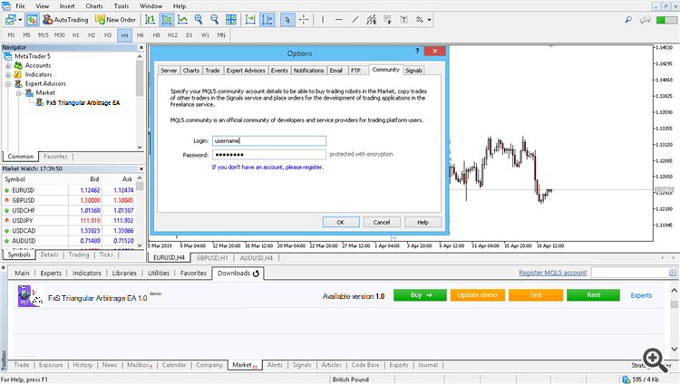This screenshot has width=680, height=384.
Task: Select the Text label tool
Action: click(x=403, y=20)
